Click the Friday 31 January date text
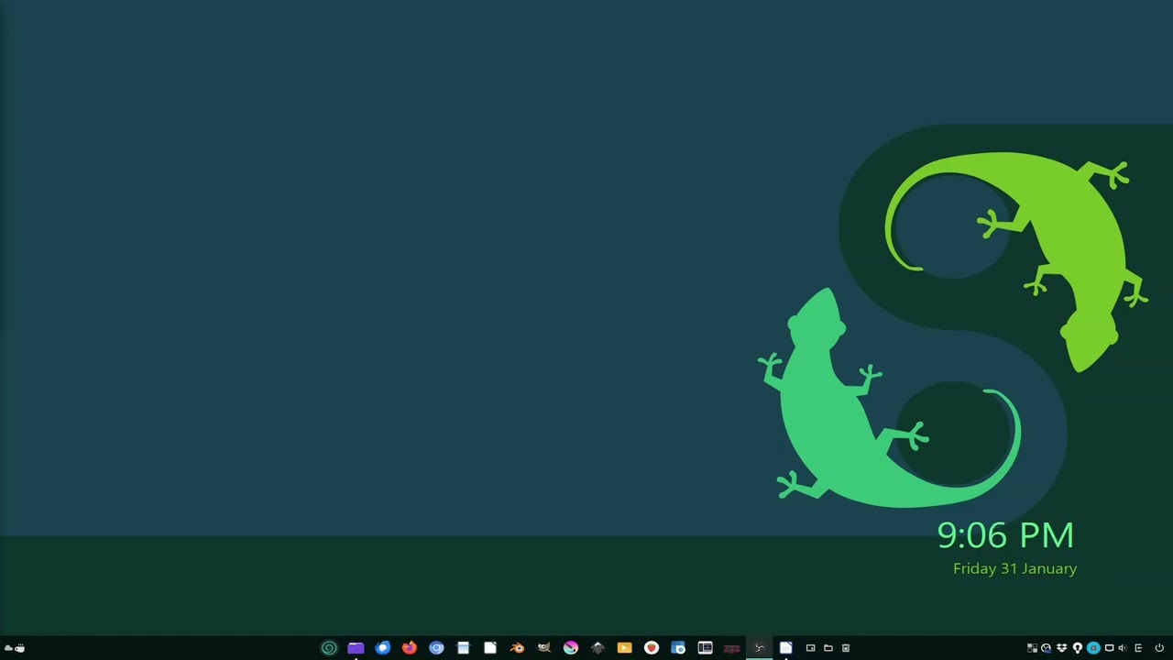The image size is (1173, 660). (x=1014, y=568)
